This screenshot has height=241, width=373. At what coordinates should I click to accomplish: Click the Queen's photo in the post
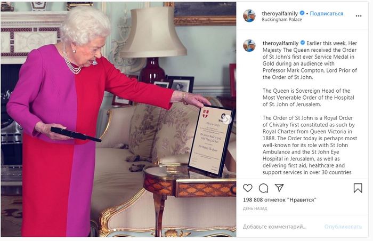(118, 119)
